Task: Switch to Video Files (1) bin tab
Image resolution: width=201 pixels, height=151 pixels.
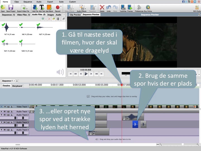Action: [x=23, y=15]
